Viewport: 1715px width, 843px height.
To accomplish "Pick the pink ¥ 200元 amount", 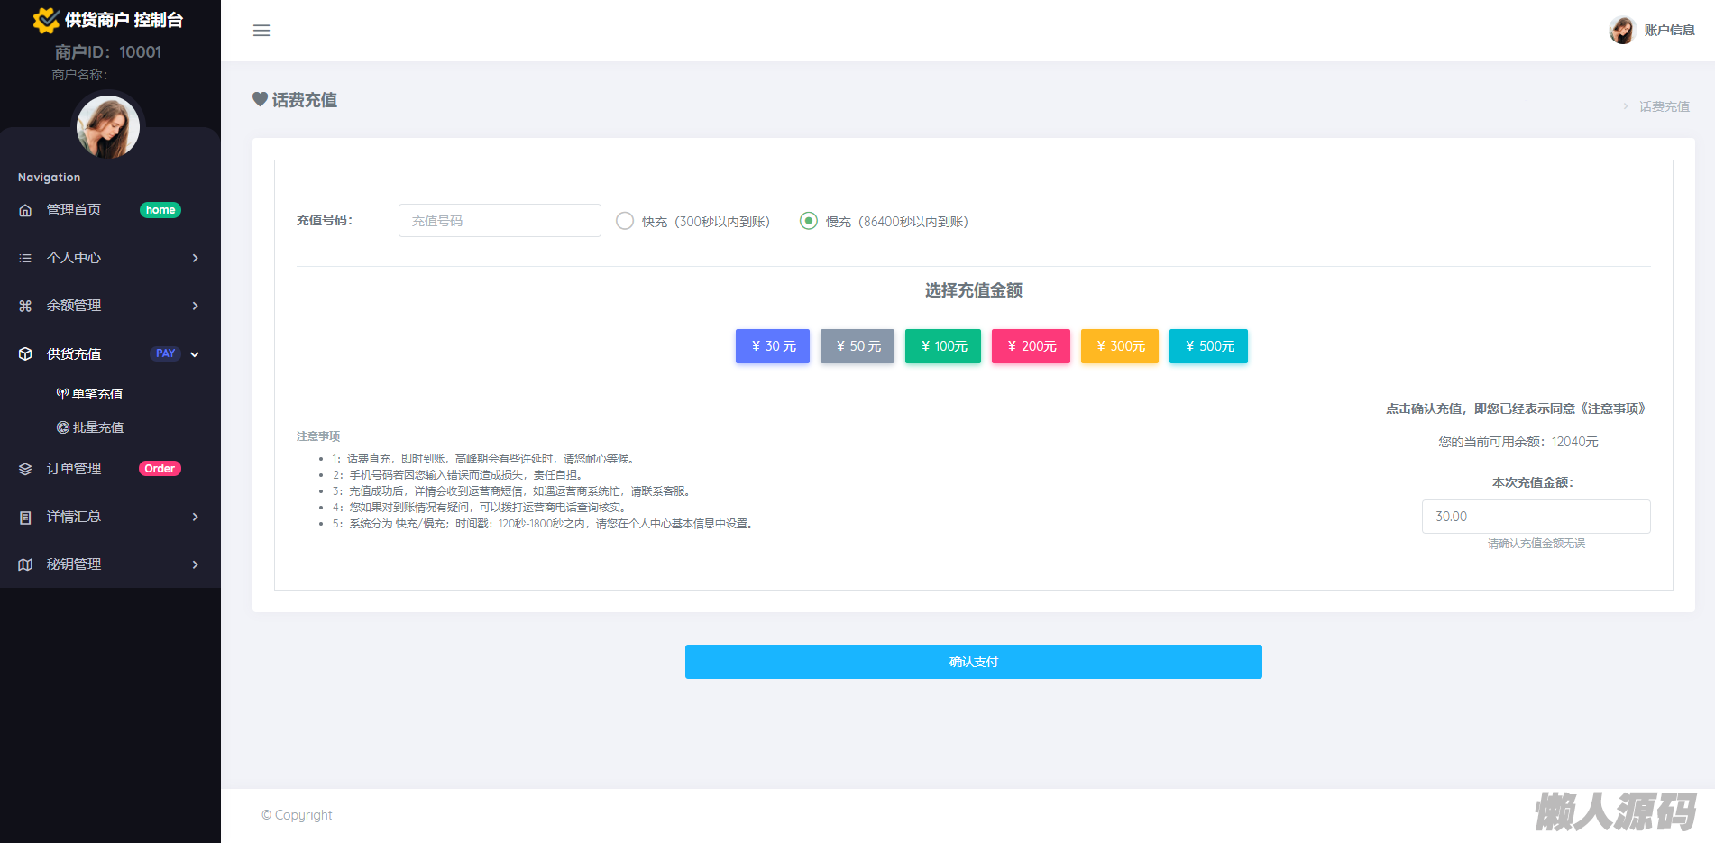I will coord(1031,346).
